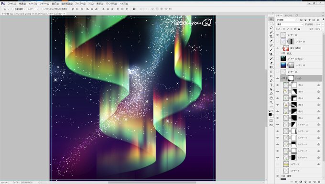Select the Lasso tool
Image resolution: width=325 pixels, height=184 pixels.
[271, 28]
